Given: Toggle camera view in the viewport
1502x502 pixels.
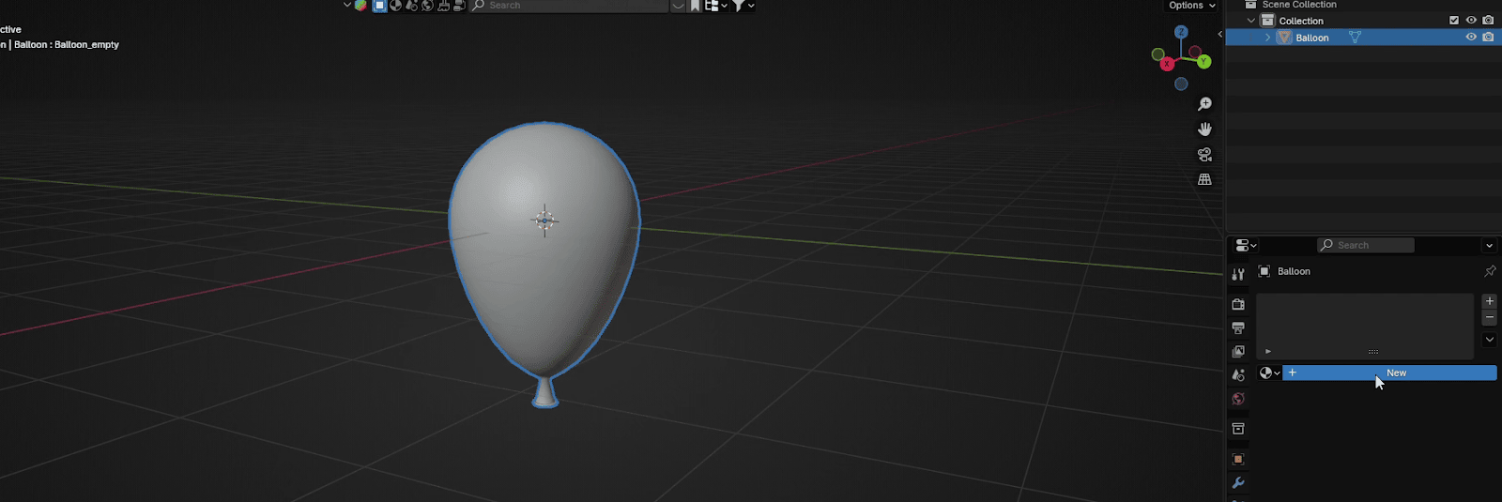Looking at the screenshot, I should [1204, 154].
